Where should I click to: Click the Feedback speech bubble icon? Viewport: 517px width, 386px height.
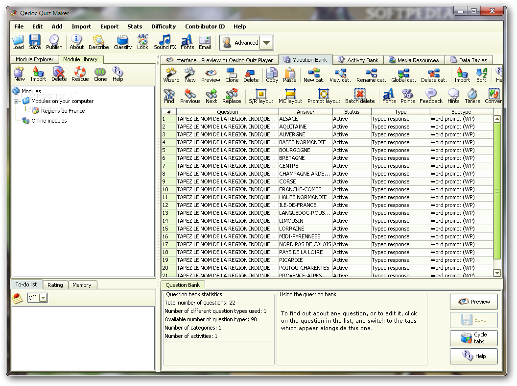[x=431, y=96]
